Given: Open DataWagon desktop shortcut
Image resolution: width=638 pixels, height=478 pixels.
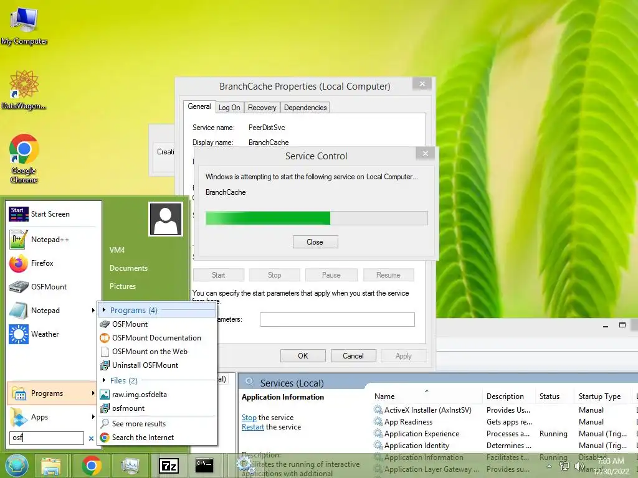Looking at the screenshot, I should pyautogui.click(x=24, y=90).
